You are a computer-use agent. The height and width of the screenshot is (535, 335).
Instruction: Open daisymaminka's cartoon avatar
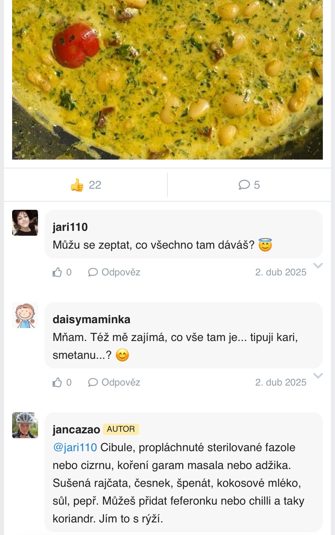25,315
